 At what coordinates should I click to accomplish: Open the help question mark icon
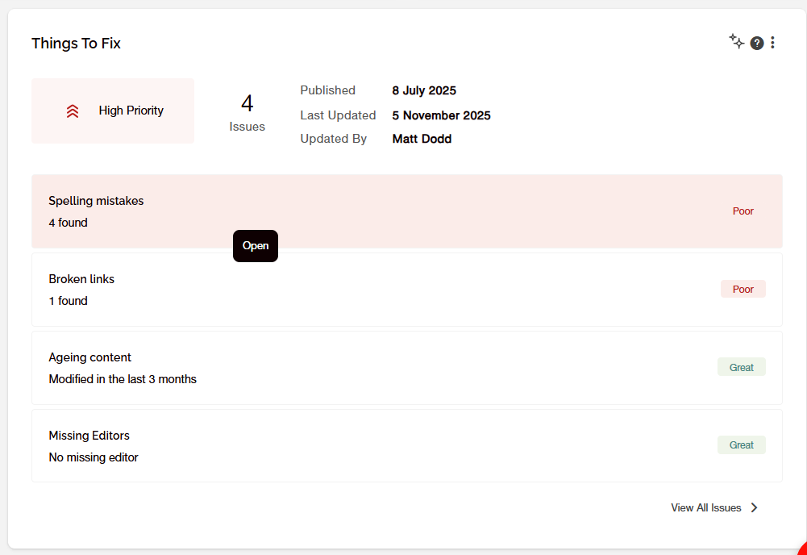tap(756, 44)
